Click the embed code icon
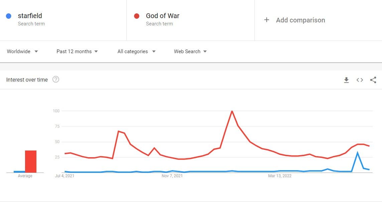The height and width of the screenshot is (202, 382). coord(360,80)
